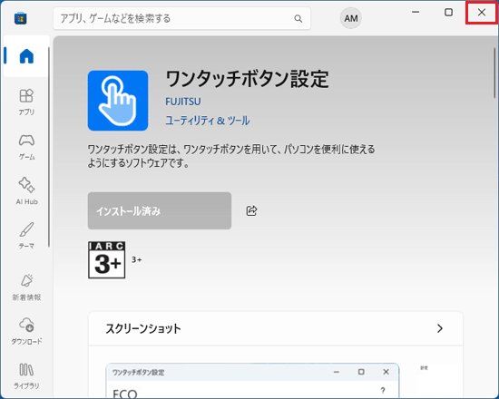Open the ゲーム section in the sidebar
This screenshot has height=399, width=499.
coord(26,147)
